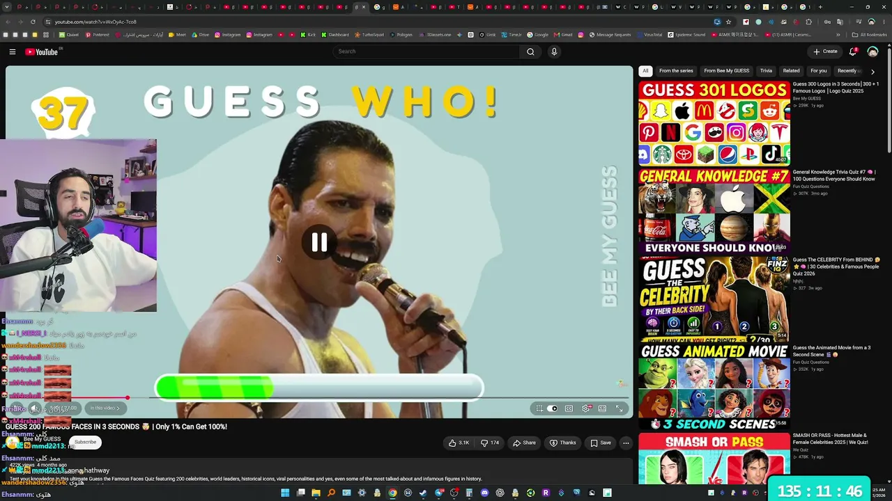Click the browser address bar URL
The image size is (892, 501).
tap(95, 22)
